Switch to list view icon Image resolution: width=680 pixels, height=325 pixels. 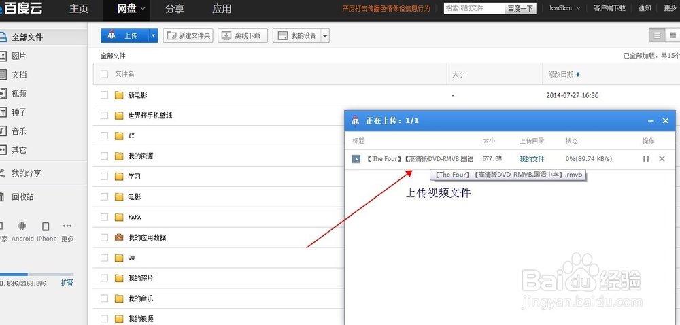(x=657, y=35)
